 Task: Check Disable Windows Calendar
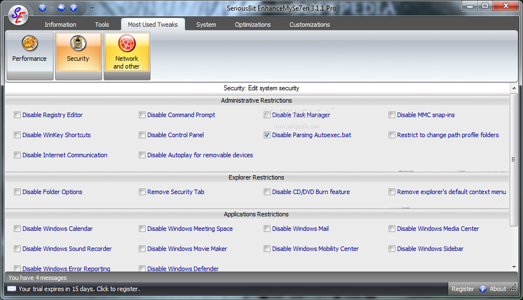click(x=17, y=229)
